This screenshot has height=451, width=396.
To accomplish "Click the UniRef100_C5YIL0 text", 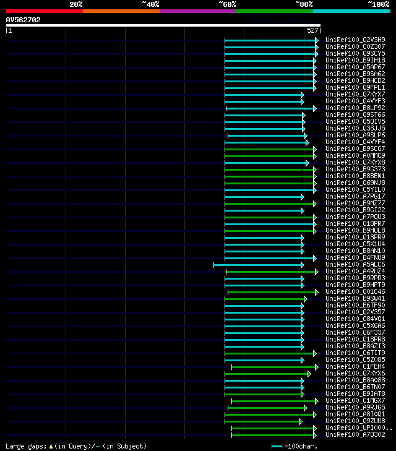I will coord(355,189).
